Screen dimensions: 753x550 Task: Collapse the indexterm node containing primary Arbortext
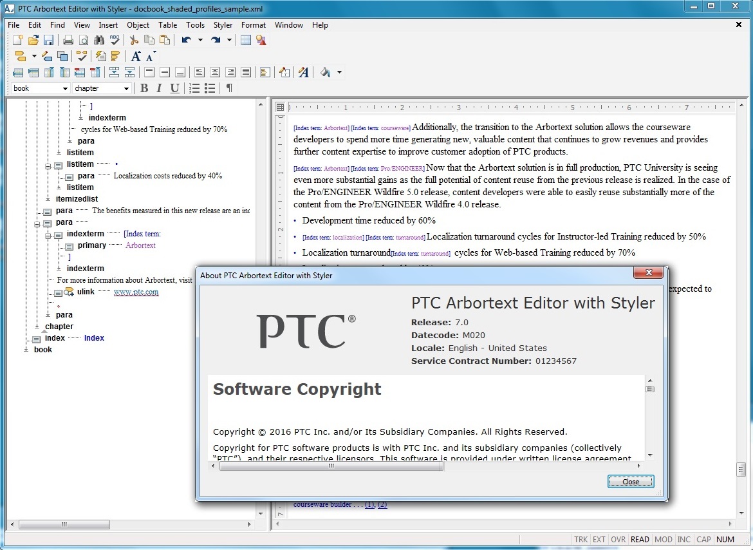pyautogui.click(x=48, y=235)
